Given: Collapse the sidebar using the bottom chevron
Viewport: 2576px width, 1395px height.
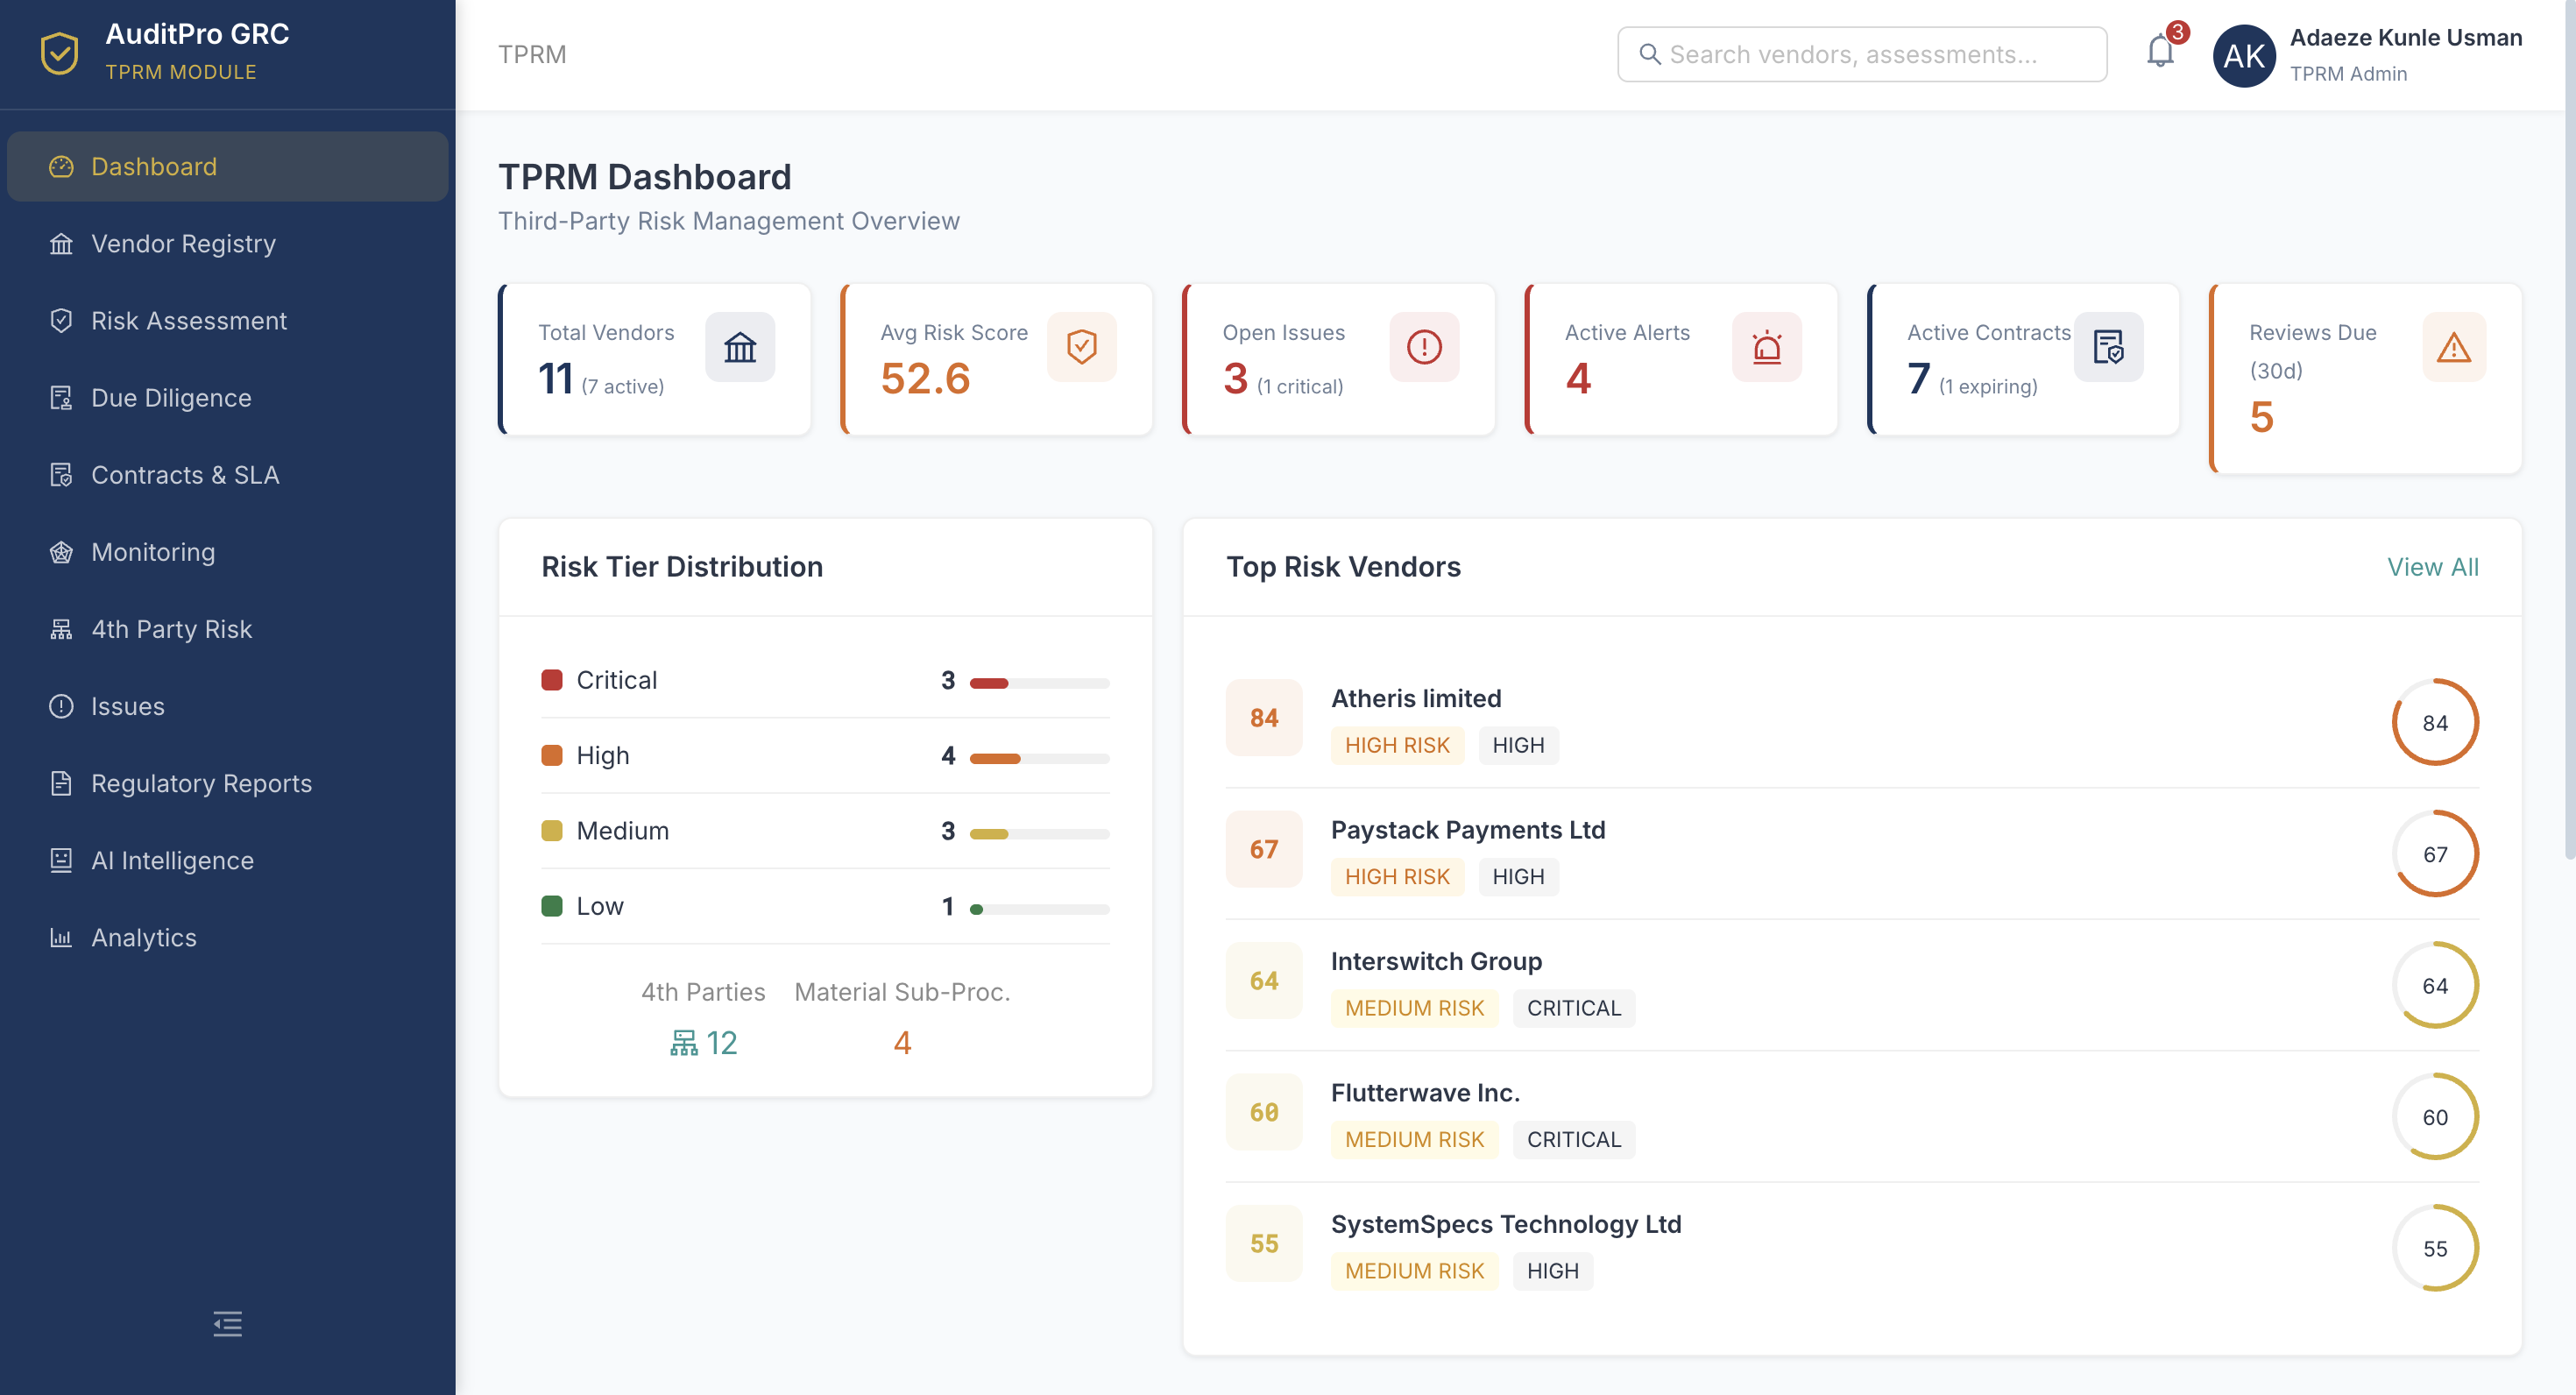Looking at the screenshot, I should coord(227,1323).
